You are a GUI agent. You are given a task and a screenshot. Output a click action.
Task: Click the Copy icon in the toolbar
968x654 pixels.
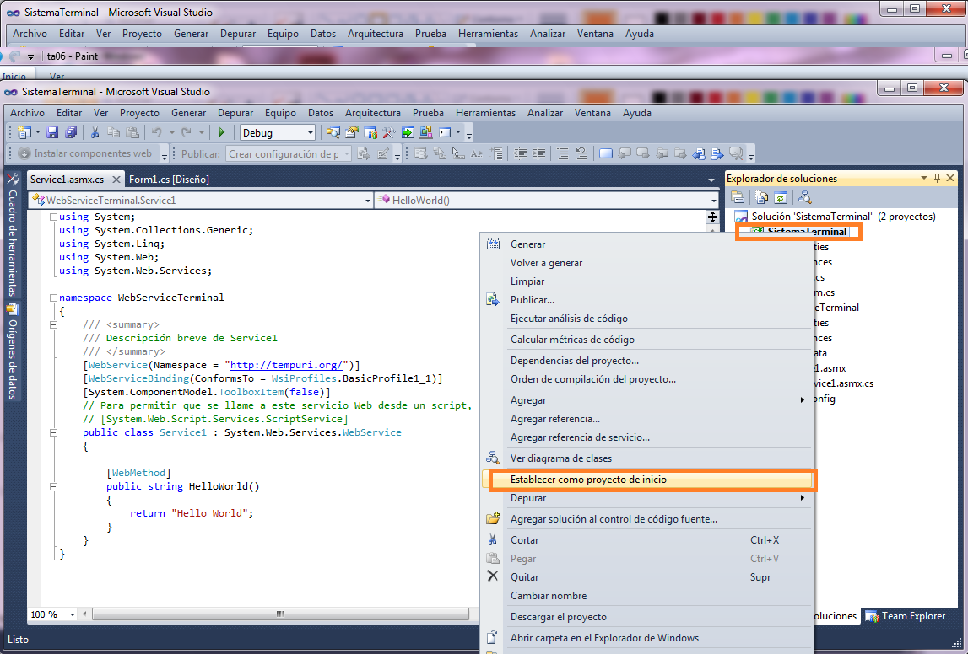[114, 132]
